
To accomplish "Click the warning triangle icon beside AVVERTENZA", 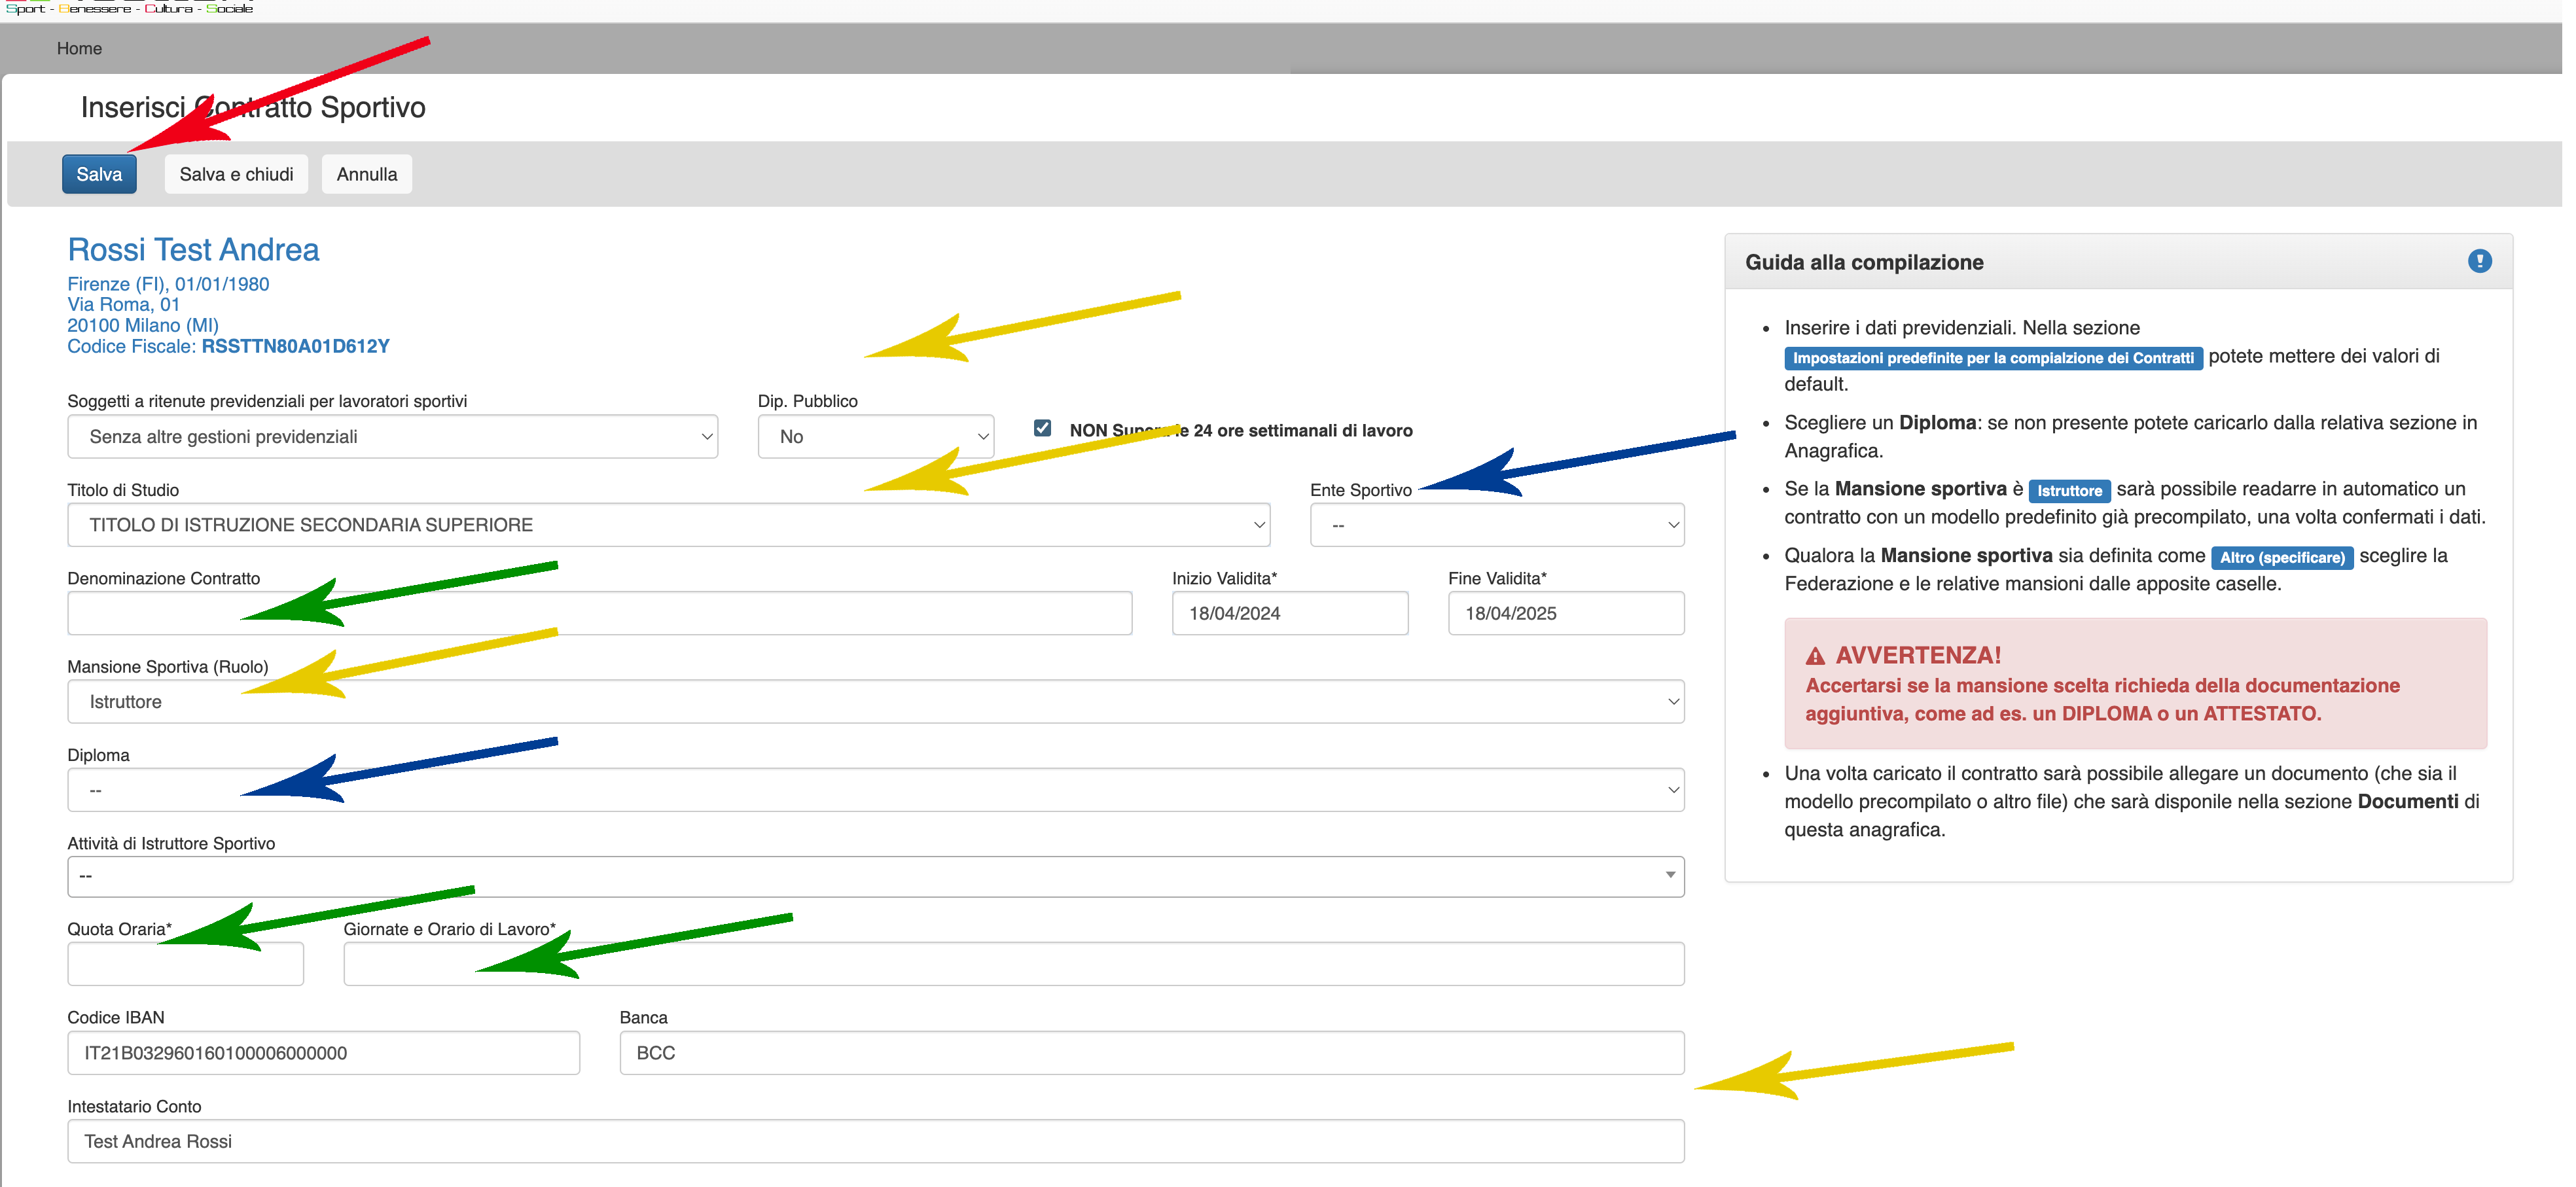I will point(1815,657).
